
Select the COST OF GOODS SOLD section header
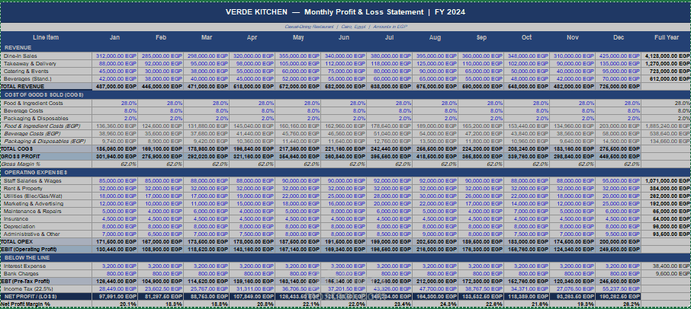[x=345, y=95]
